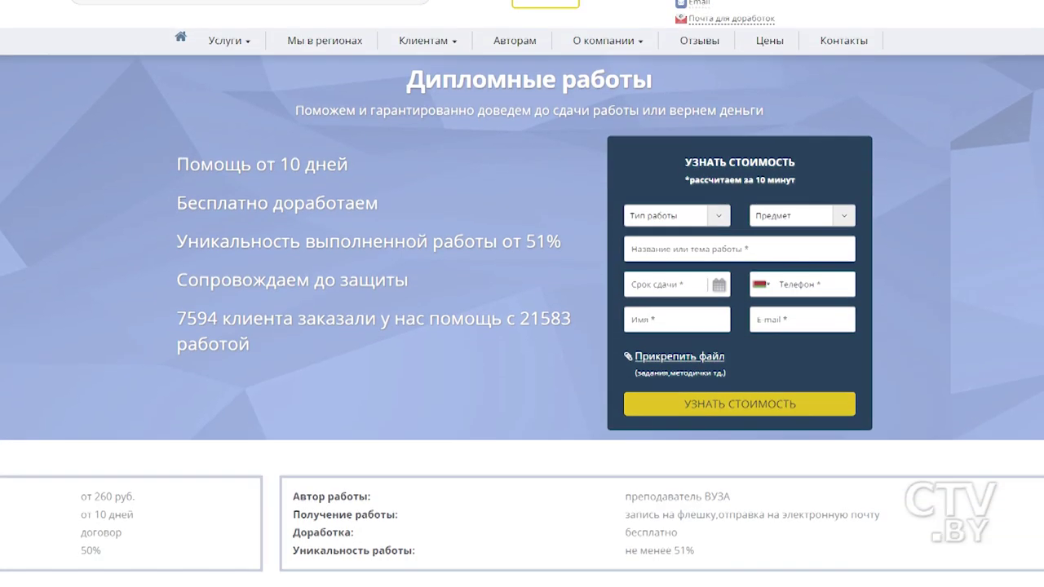Focus the Телефон input field
1044x587 pixels.
tap(803, 285)
